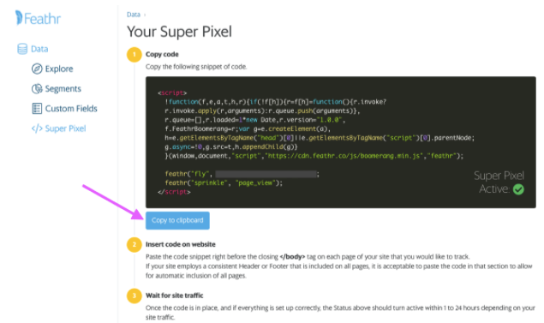The width and height of the screenshot is (544, 323).
Task: Click the Segments pie chart icon
Action: (37, 89)
